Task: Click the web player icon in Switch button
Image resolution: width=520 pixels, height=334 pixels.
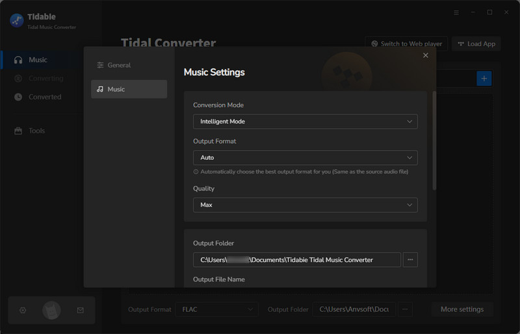Action: pyautogui.click(x=374, y=44)
